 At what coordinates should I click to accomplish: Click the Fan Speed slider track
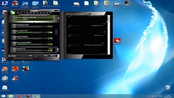point(30,51)
